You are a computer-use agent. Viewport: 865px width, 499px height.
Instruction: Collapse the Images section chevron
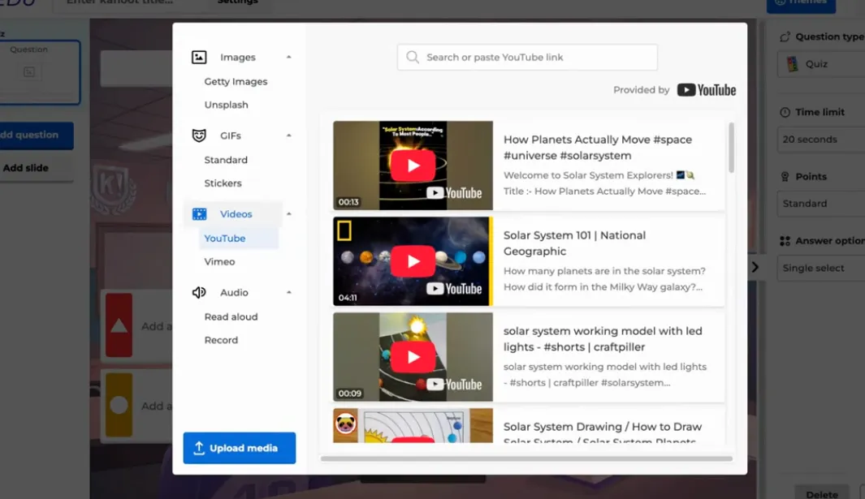(x=289, y=58)
